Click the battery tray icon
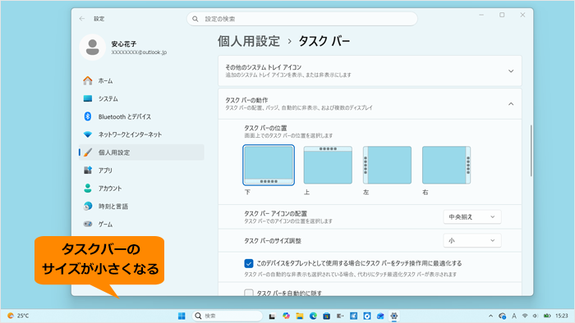This screenshot has height=323, width=575. (x=547, y=316)
